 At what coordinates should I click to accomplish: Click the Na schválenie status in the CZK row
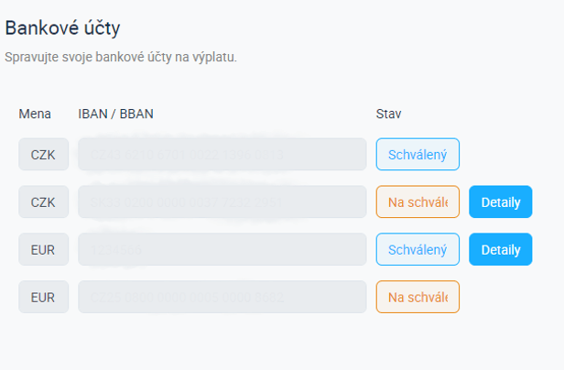click(x=418, y=201)
